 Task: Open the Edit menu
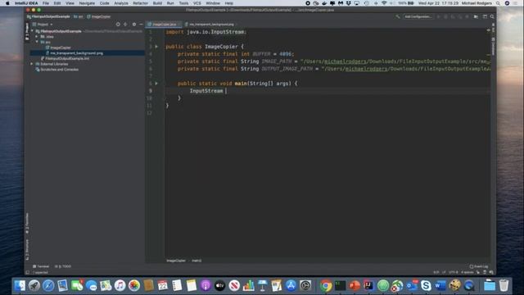pos(57,3)
